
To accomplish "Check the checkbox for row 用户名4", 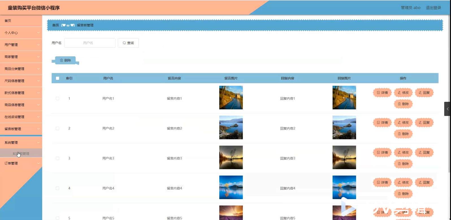I will (x=58, y=188).
